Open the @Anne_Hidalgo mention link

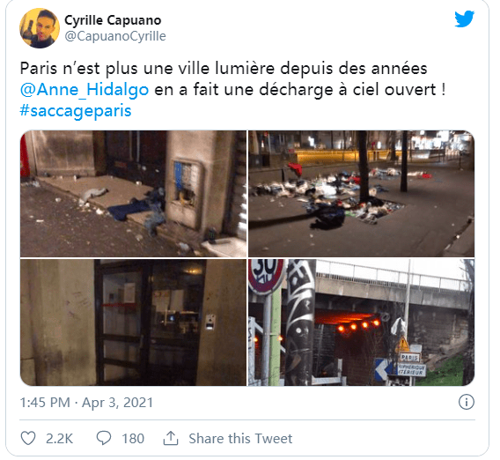pos(85,89)
